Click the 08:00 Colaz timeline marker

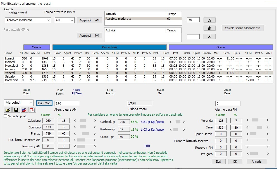26,92
